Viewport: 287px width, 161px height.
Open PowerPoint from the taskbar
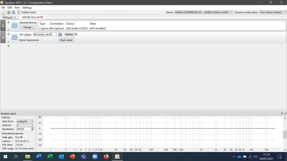pos(73,157)
